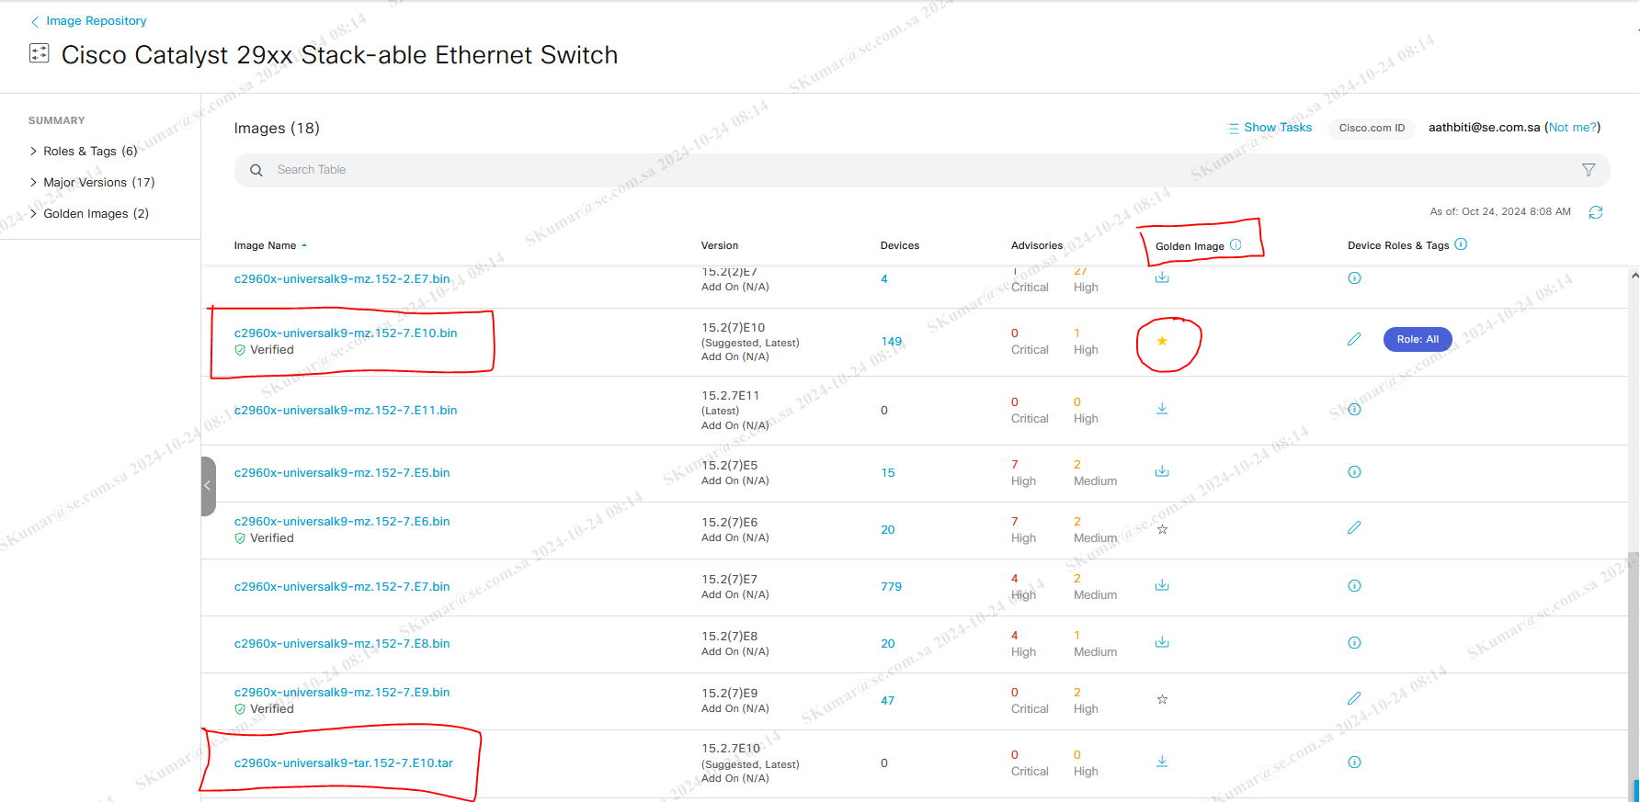The height and width of the screenshot is (802, 1640).
Task: Download the 152-7.E8.bin image
Action: (x=1162, y=642)
